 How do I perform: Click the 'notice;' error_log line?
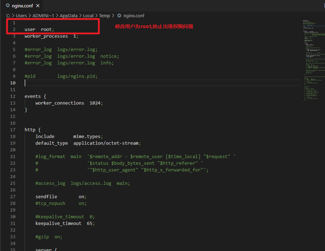click(x=72, y=56)
